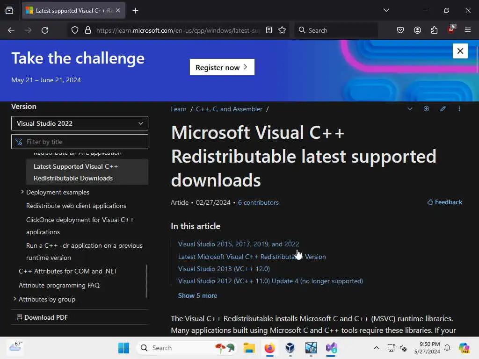Click the browser Search box
Screen dimensions: 479x359
[x=336, y=30]
